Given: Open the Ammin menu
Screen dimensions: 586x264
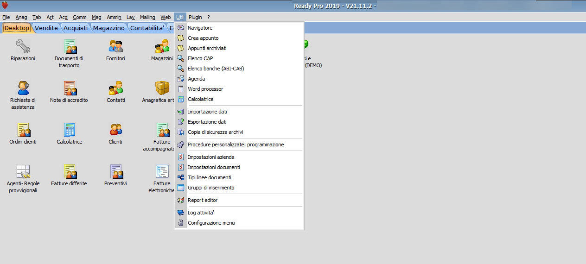Looking at the screenshot, I should point(114,17).
